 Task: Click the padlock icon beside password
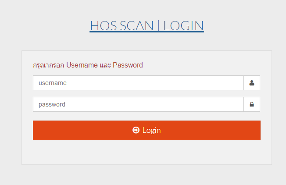tap(252, 104)
